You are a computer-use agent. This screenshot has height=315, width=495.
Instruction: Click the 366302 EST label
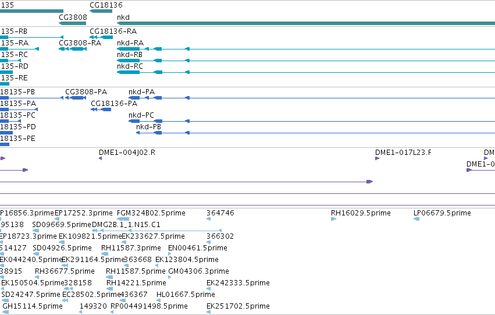tap(220, 236)
